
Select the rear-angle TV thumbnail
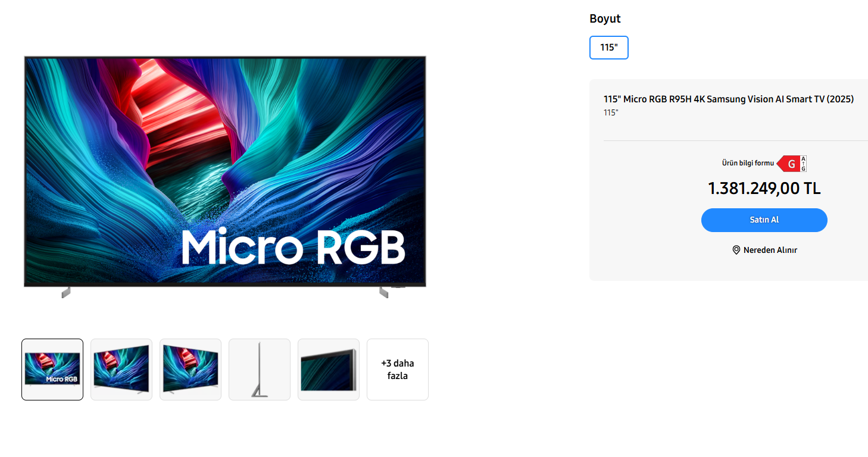coord(329,370)
